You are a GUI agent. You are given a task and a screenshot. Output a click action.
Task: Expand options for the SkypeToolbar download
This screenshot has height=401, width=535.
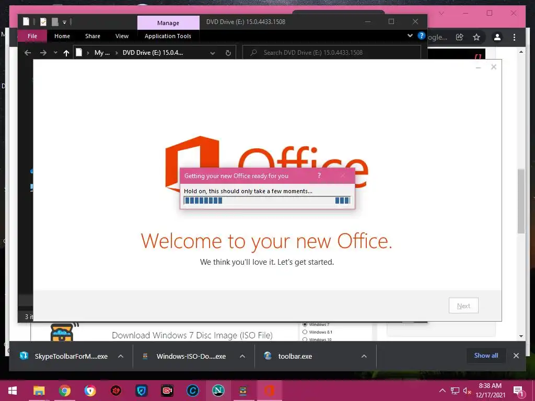pyautogui.click(x=121, y=356)
